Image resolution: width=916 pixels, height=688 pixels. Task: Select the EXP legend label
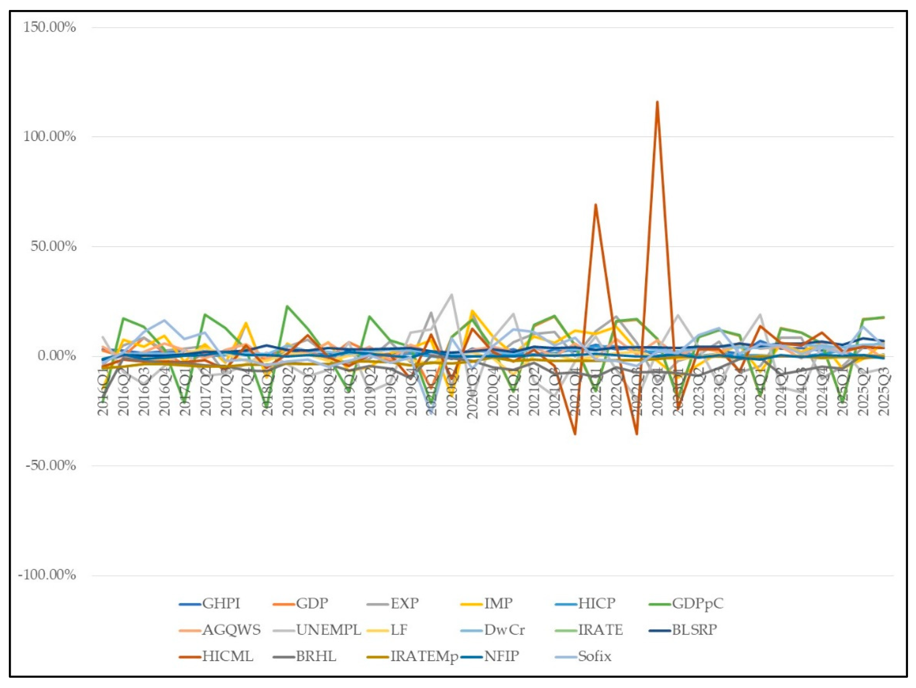[x=404, y=603]
